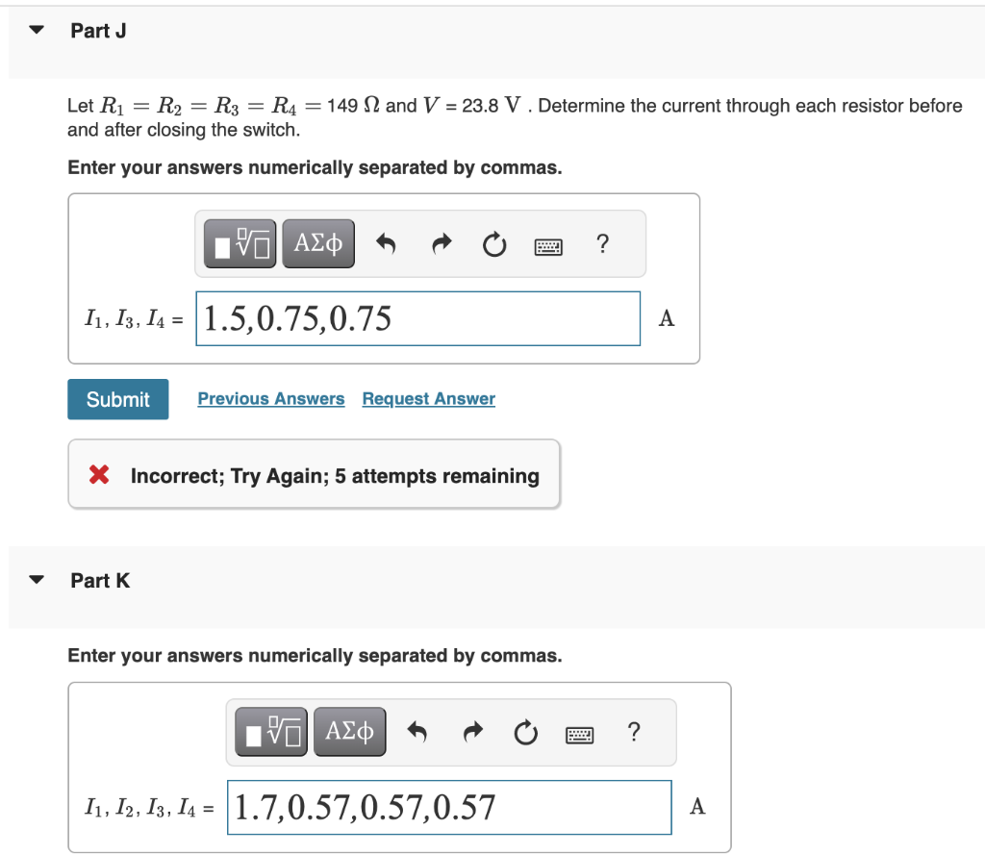Click the Part J section header
The height and width of the screenshot is (854, 985).
[98, 30]
